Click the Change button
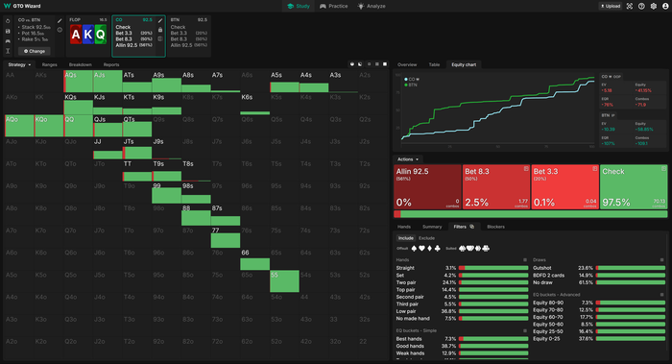The image size is (672, 364). pos(35,51)
